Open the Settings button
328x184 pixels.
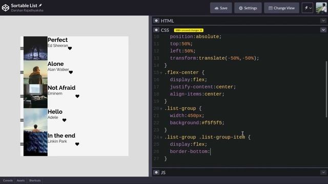(x=248, y=8)
